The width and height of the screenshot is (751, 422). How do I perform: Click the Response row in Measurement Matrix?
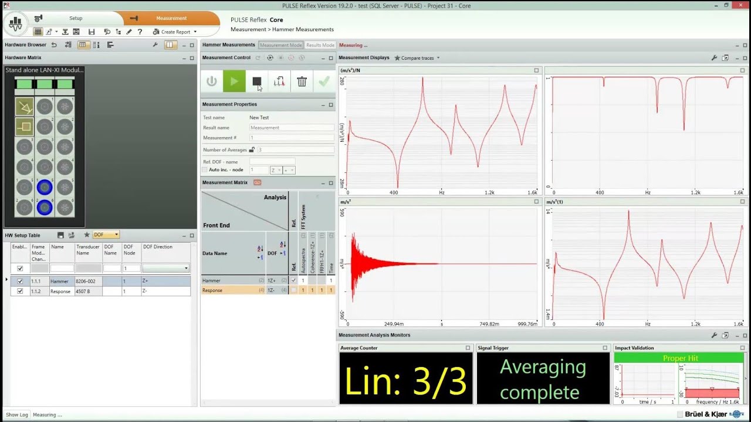[x=268, y=290]
